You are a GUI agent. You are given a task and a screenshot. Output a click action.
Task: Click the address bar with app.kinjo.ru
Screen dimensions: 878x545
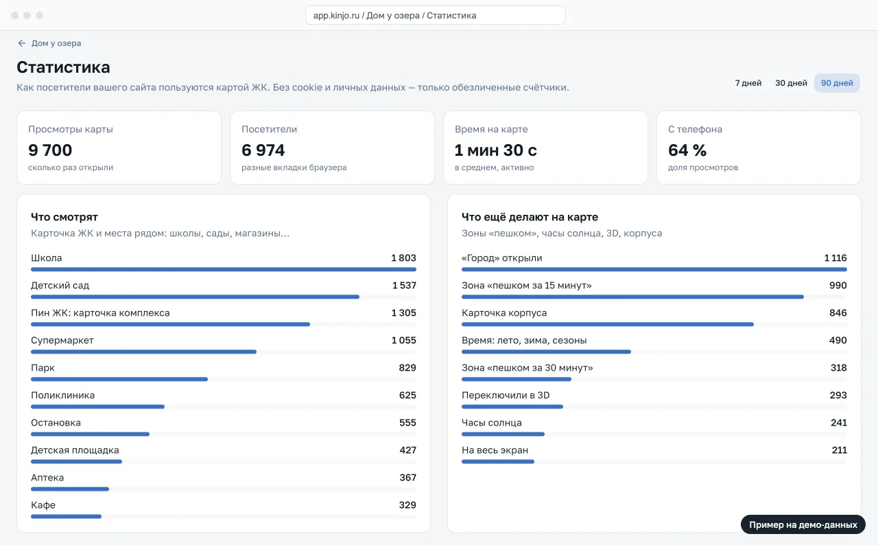436,15
